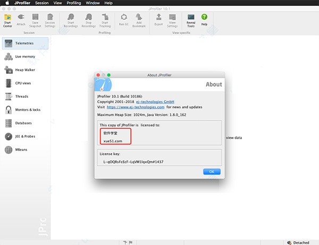This screenshot has width=319, height=245.
Task: Click the license key text L-qOQRsFcEcF
Action: pos(133,162)
